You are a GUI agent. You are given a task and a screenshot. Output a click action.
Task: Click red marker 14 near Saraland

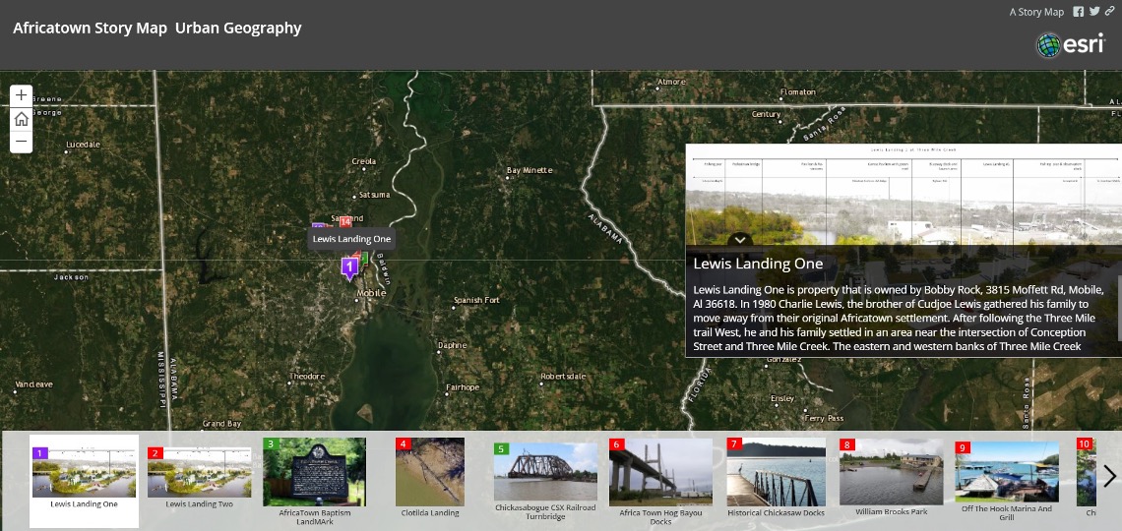tap(345, 222)
